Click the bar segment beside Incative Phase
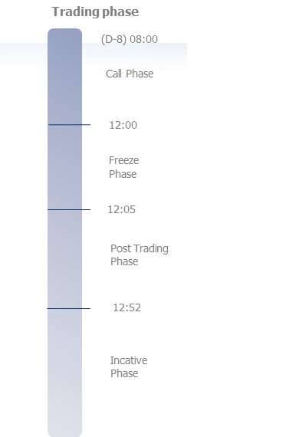 coord(65,372)
